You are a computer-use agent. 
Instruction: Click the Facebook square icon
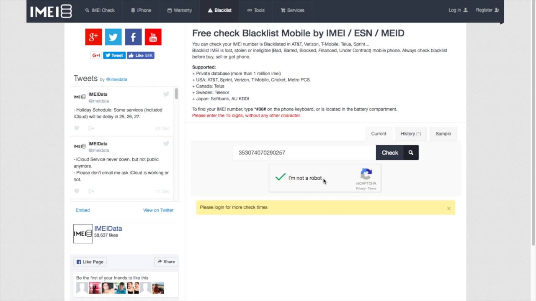pyautogui.click(x=133, y=37)
